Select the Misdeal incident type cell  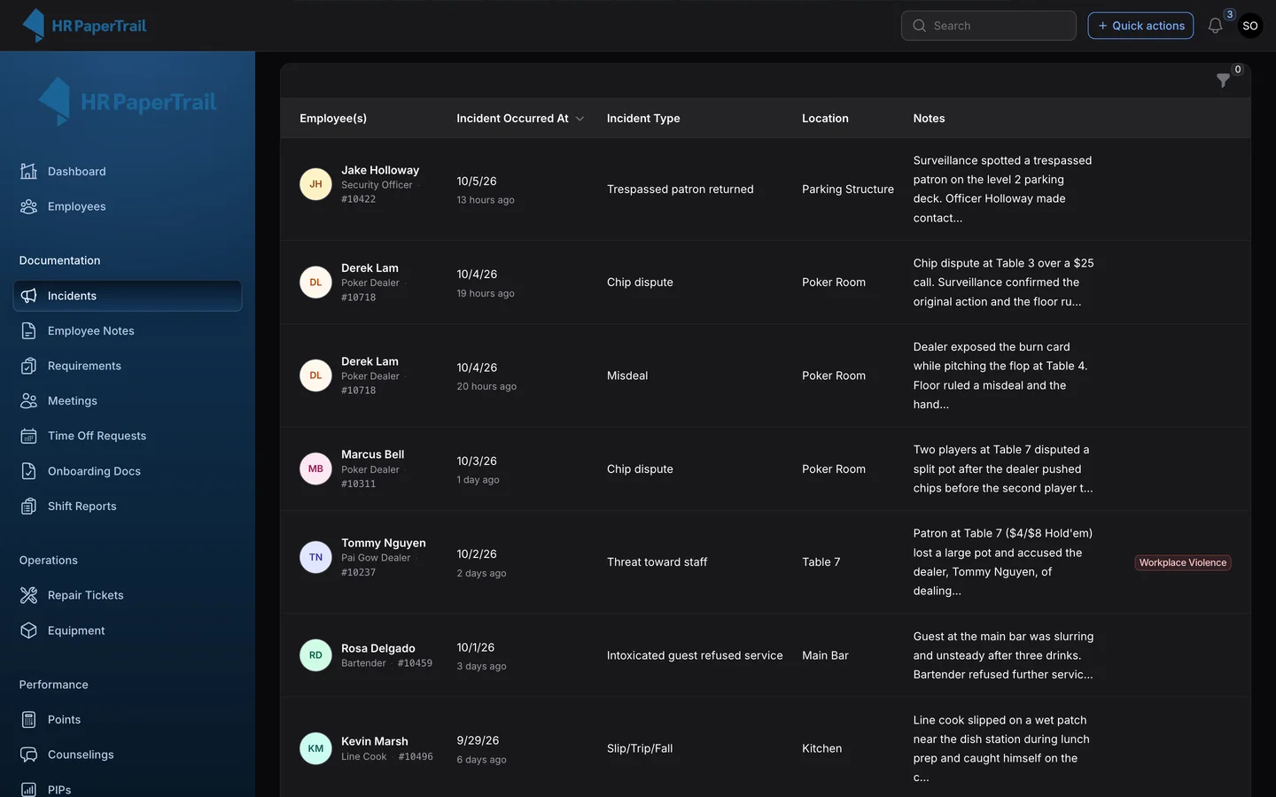tap(627, 375)
